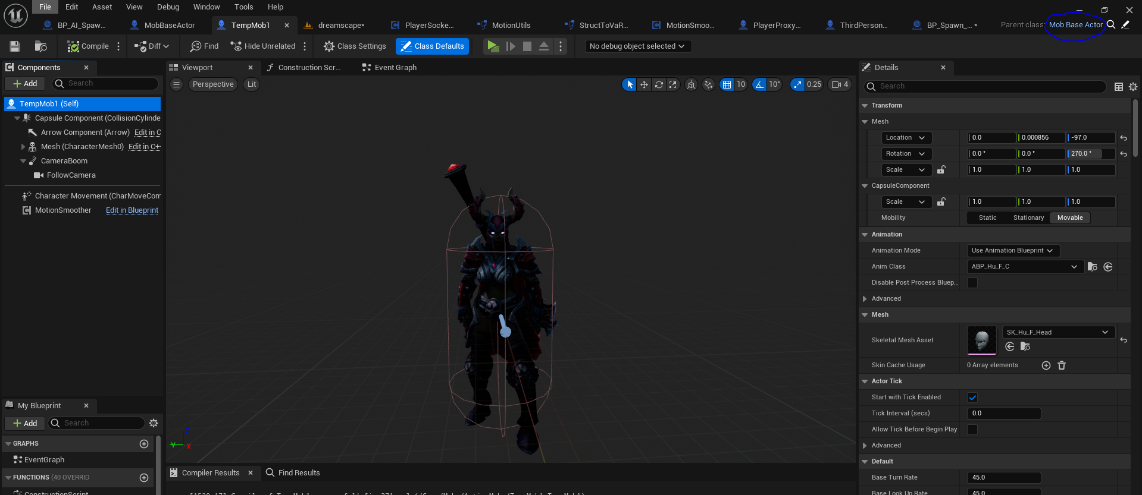This screenshot has width=1142, height=495.
Task: Open the Anim Class ABP_Hu_F_C dropdown
Action: point(1025,267)
